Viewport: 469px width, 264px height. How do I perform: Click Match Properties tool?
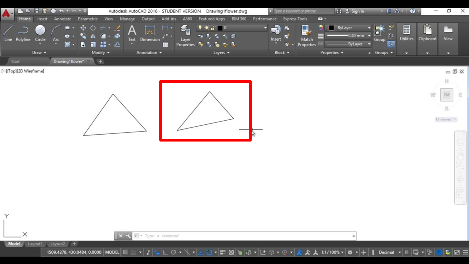[x=307, y=36]
